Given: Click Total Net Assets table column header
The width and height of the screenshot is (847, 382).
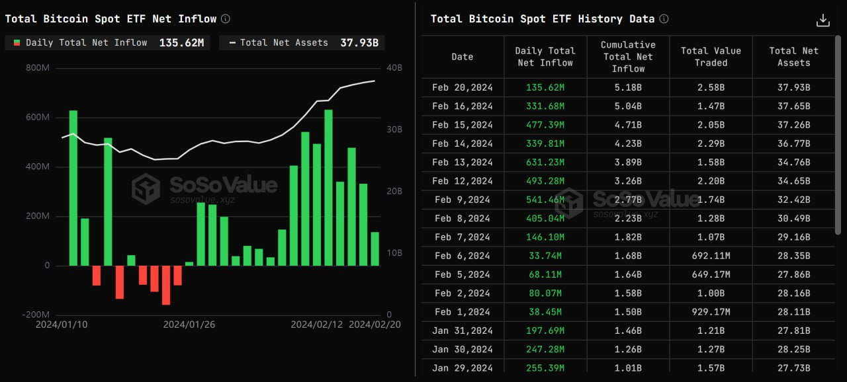Looking at the screenshot, I should click(793, 57).
